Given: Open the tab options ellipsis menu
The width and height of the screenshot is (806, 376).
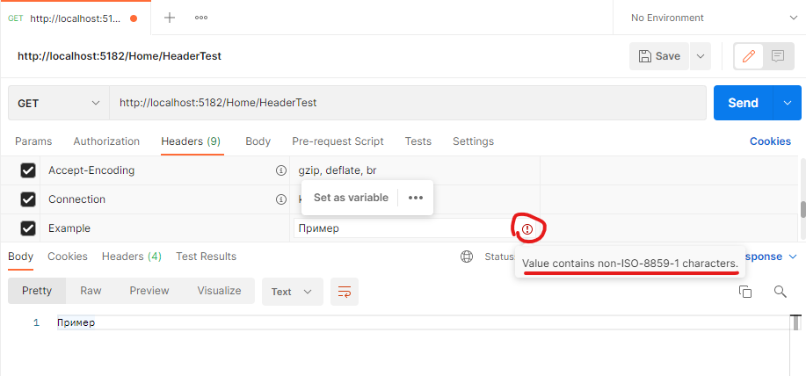Looking at the screenshot, I should coord(201,18).
